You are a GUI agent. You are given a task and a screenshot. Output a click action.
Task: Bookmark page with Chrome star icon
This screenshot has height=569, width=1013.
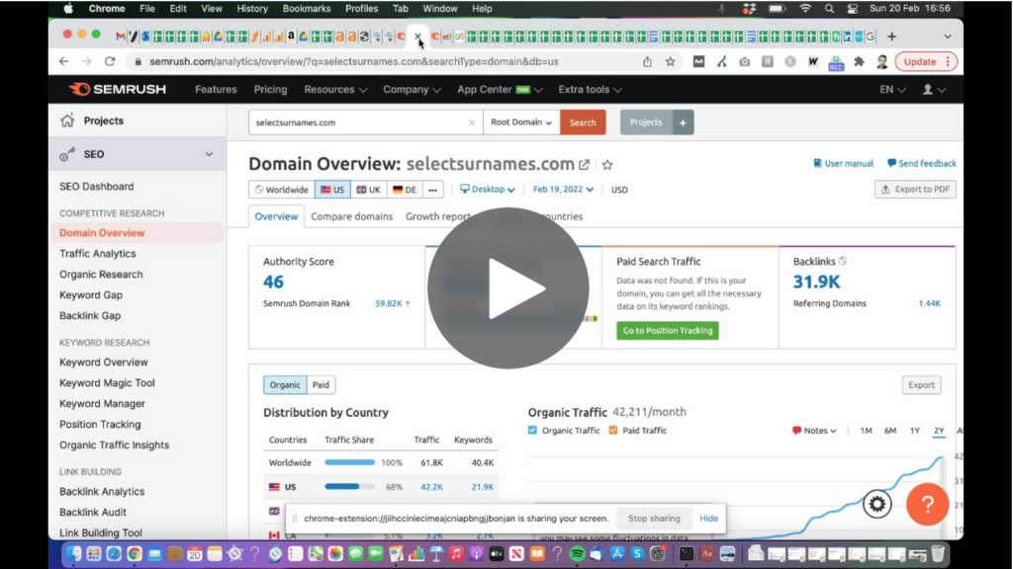coord(671,61)
